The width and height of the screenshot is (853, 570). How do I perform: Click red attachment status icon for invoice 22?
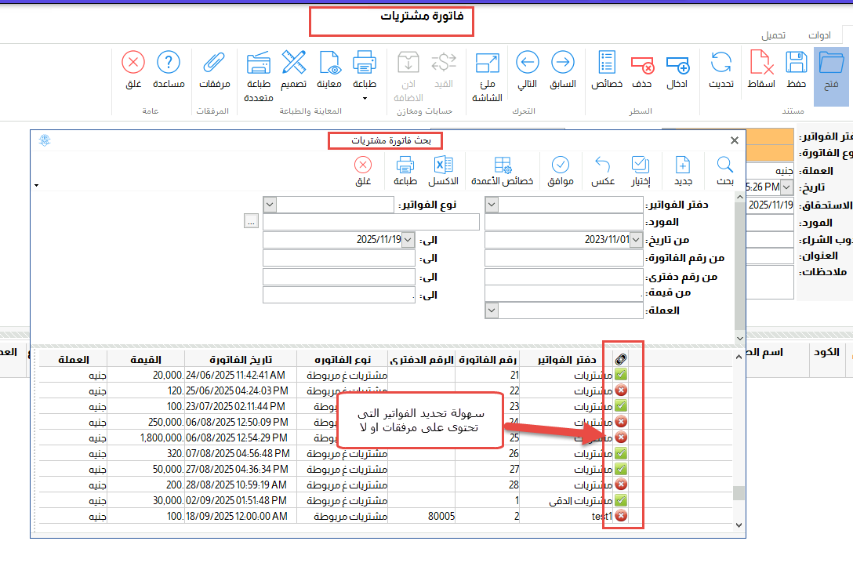click(x=621, y=390)
